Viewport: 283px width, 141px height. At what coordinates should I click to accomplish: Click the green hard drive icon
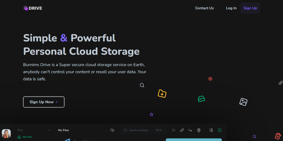tap(201, 99)
